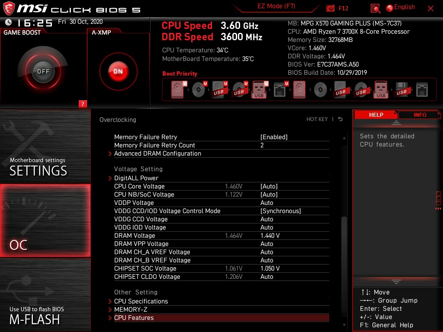Close the BIOS with the X icon
Screen dimensions: 443x332
coord(430,9)
